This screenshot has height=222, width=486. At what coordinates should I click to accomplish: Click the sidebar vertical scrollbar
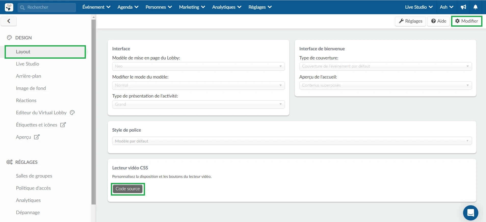click(94, 112)
